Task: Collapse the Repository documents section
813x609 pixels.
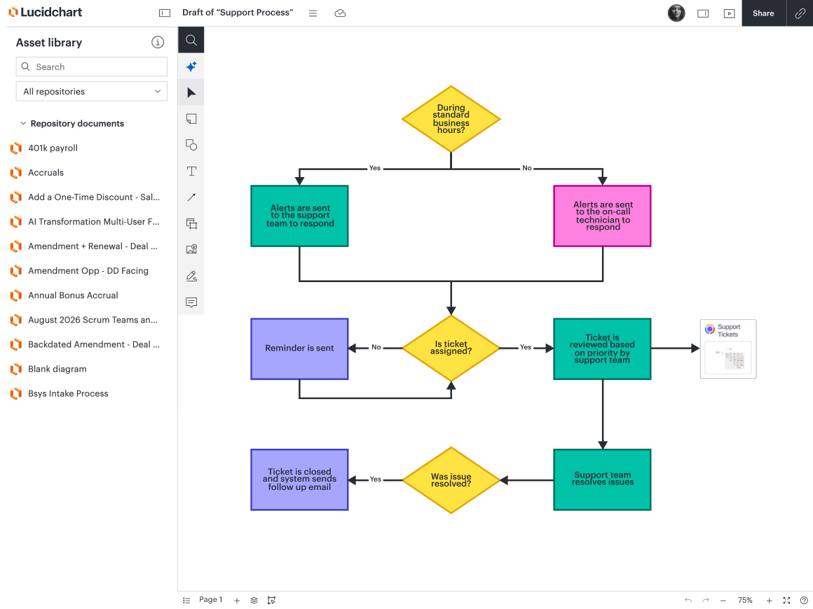Action: [x=23, y=123]
